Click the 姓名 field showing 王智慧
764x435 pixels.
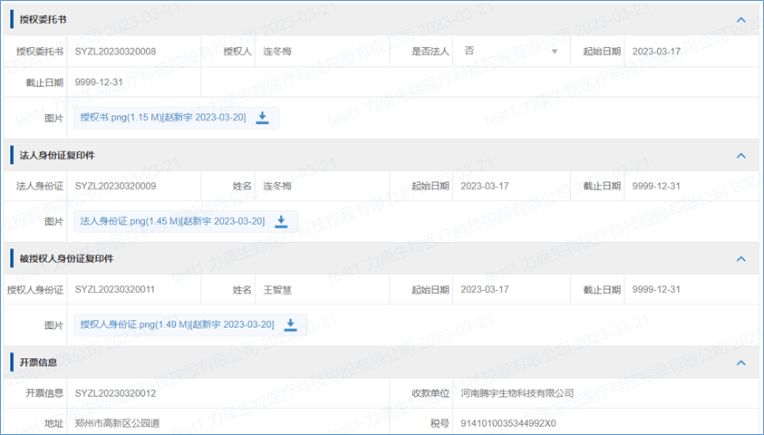tap(326, 290)
